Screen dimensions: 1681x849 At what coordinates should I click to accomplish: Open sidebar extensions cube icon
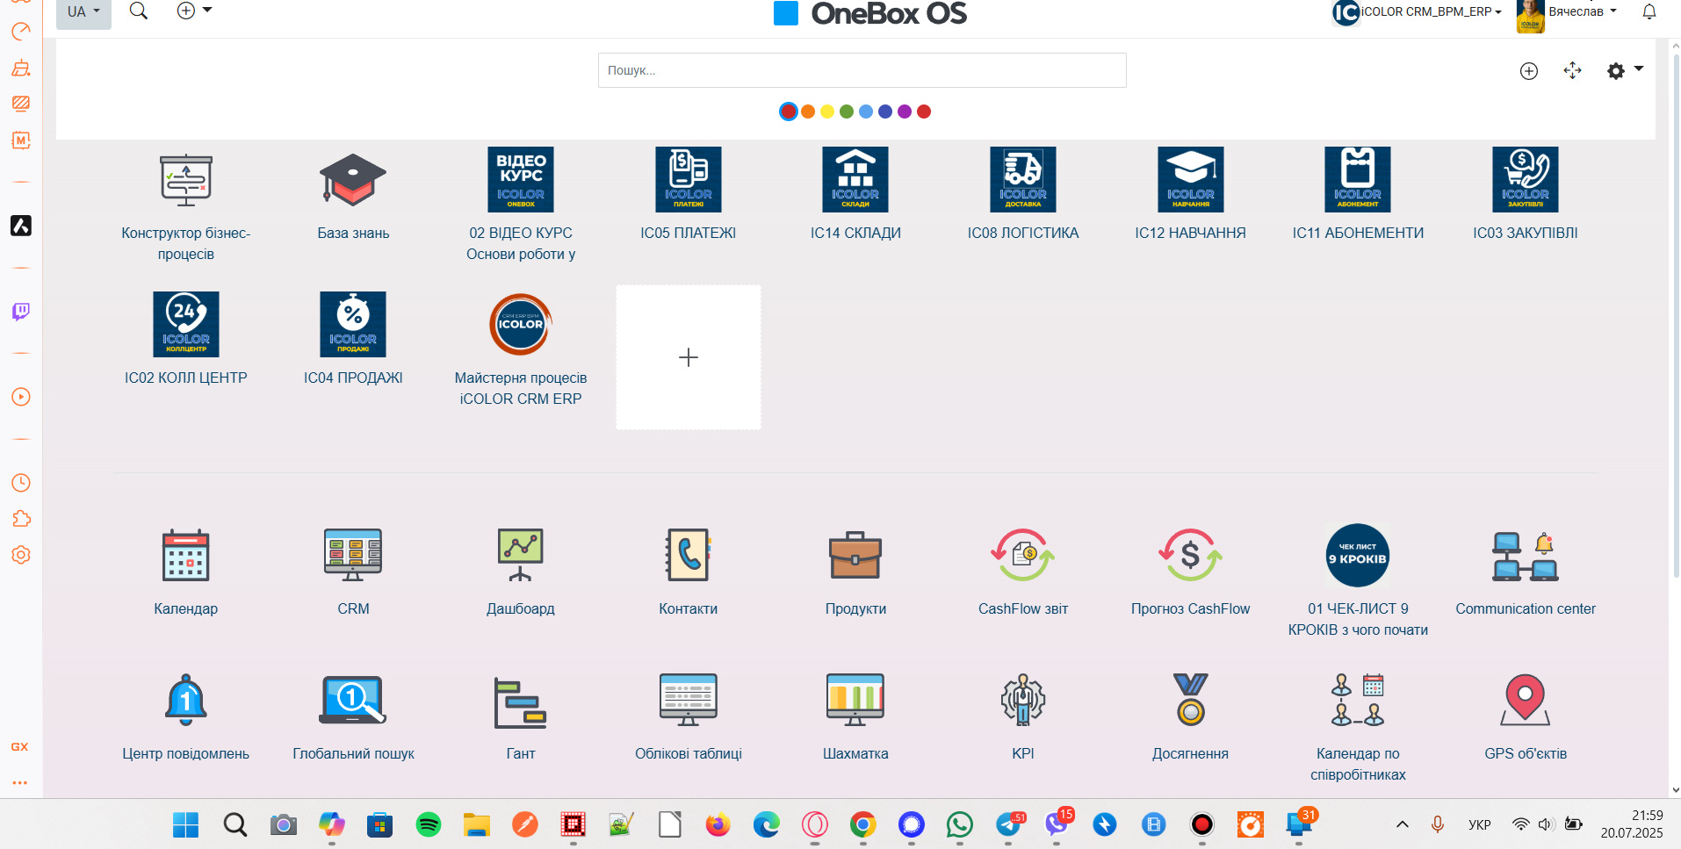pos(21,519)
